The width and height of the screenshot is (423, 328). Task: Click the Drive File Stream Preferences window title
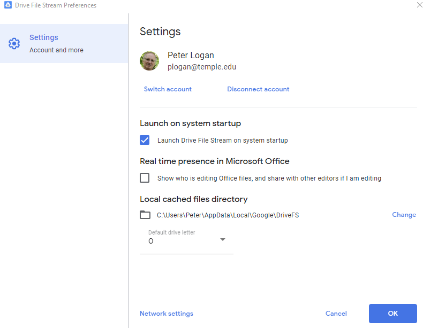tap(56, 5)
